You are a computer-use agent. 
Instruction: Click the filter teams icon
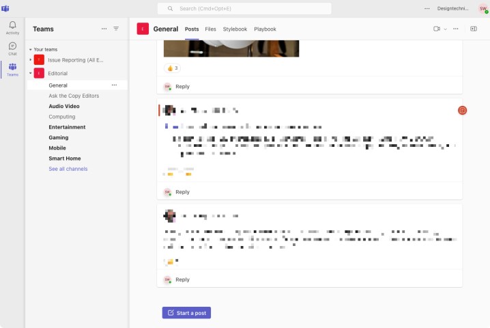click(116, 29)
